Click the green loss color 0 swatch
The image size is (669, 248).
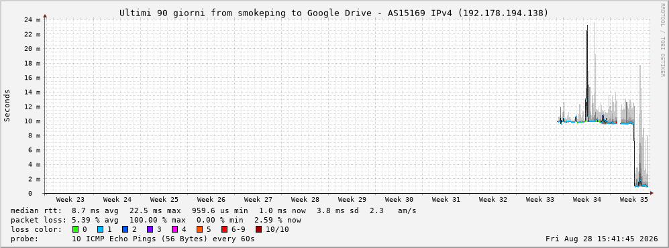(76, 229)
